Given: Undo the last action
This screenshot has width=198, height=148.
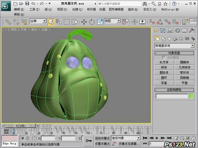Looking at the screenshot, I should pyautogui.click(x=33, y=3).
